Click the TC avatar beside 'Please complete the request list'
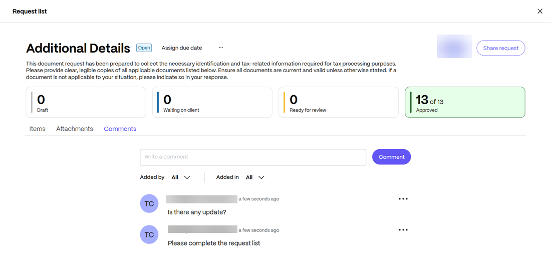The image size is (551, 272). [x=149, y=234]
